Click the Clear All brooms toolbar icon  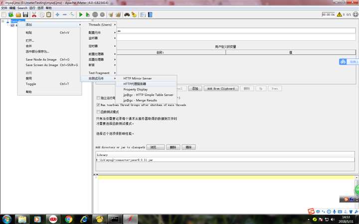click(118, 14)
